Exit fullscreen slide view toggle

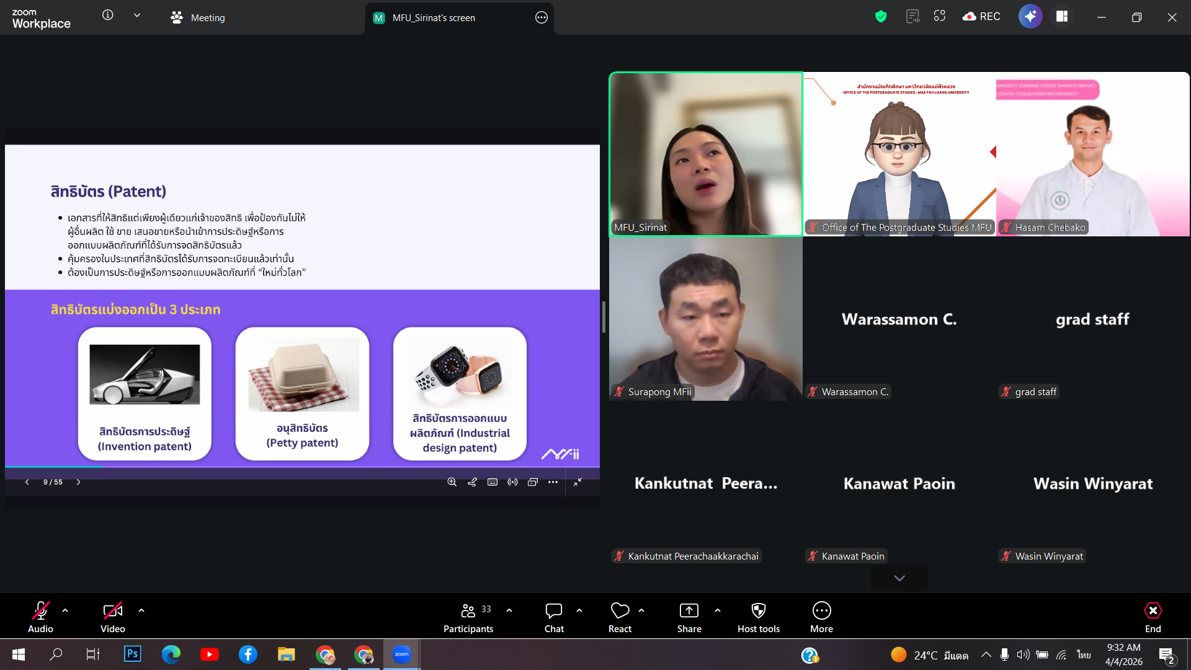tap(578, 482)
